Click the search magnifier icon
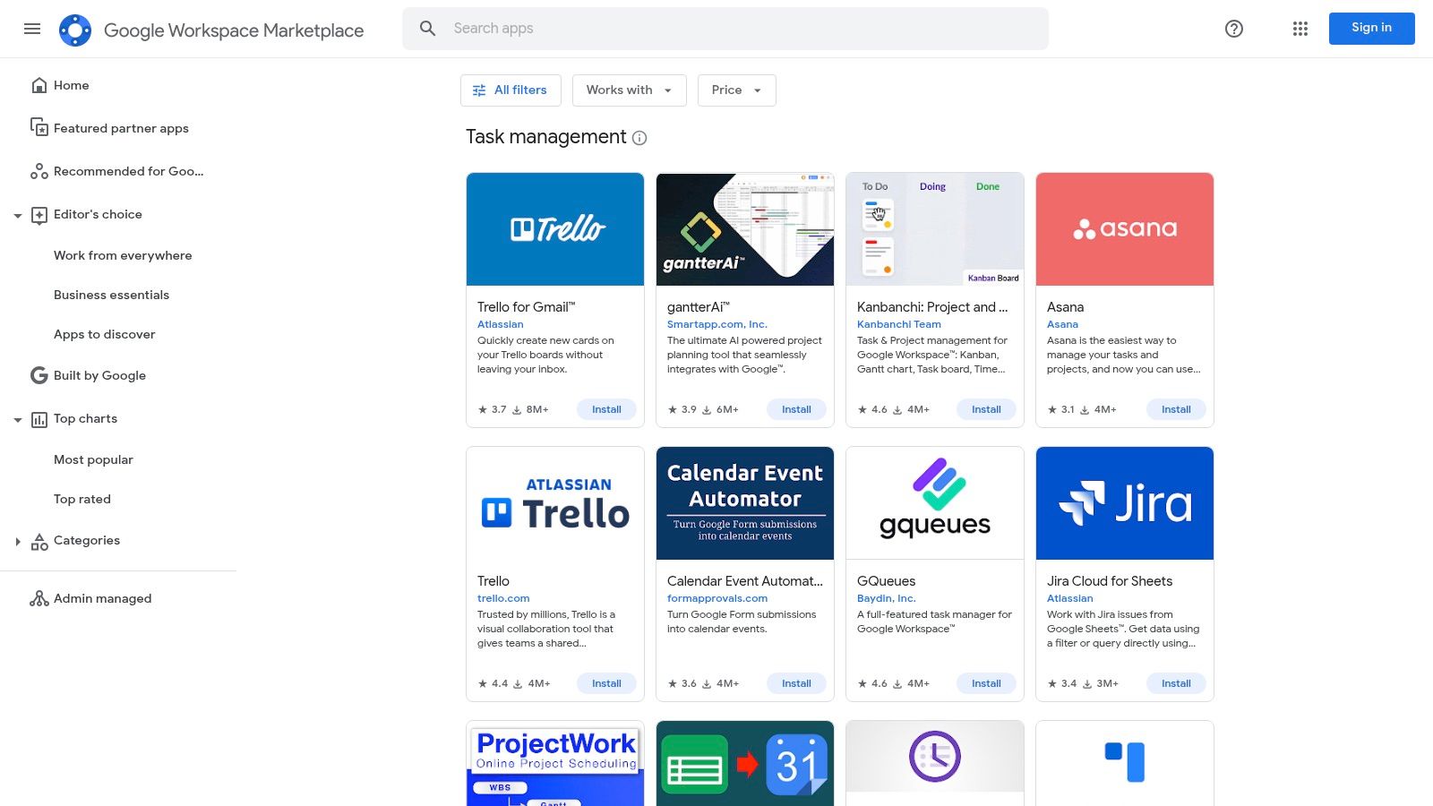Image resolution: width=1433 pixels, height=806 pixels. (x=427, y=28)
